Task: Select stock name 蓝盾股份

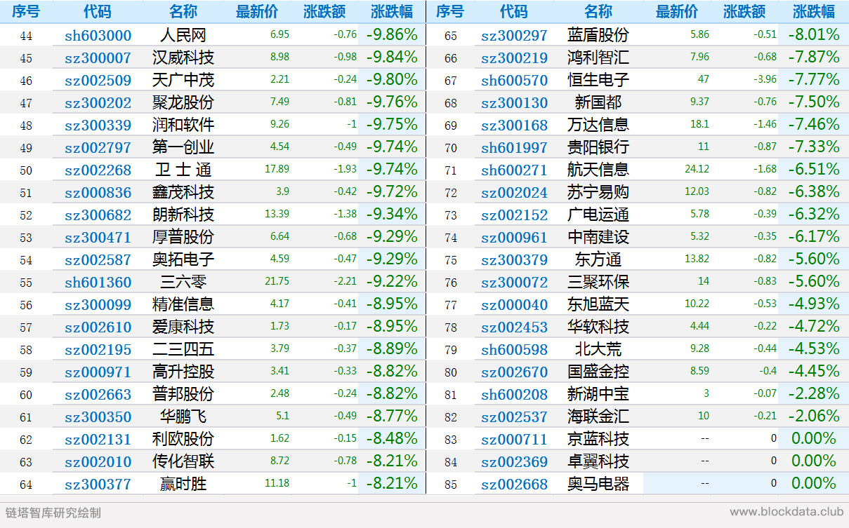Action: (598, 36)
